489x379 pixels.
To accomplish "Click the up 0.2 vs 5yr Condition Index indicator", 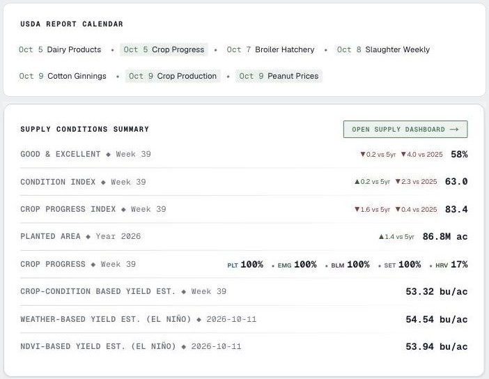I will (373, 182).
